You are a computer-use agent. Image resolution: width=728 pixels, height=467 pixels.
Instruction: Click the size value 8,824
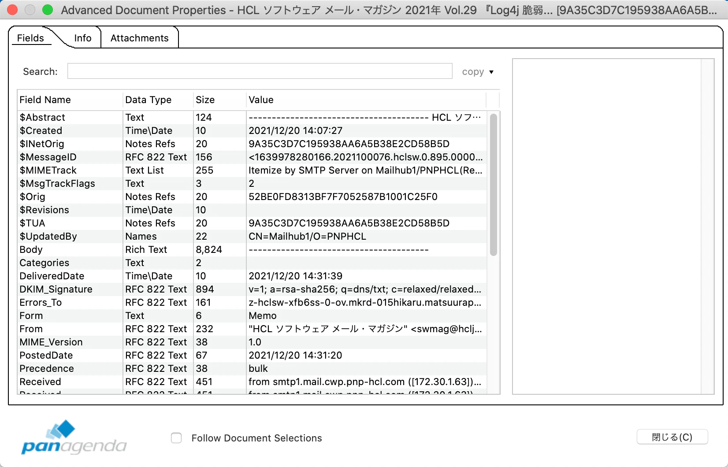pyautogui.click(x=209, y=250)
